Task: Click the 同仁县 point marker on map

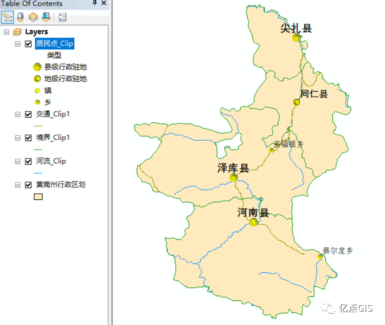Action: [x=296, y=102]
